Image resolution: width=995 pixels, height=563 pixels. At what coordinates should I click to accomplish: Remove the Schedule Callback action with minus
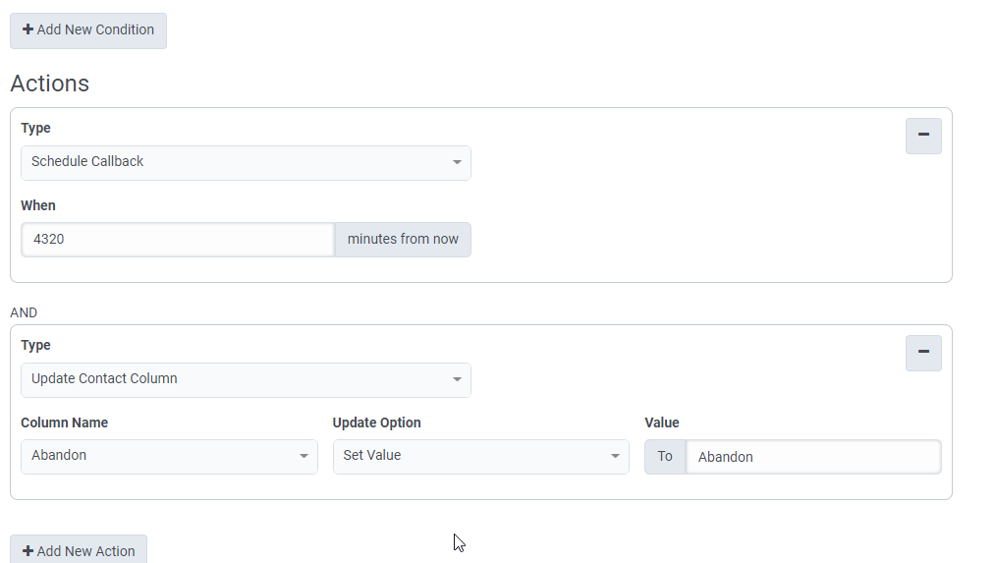(x=922, y=136)
